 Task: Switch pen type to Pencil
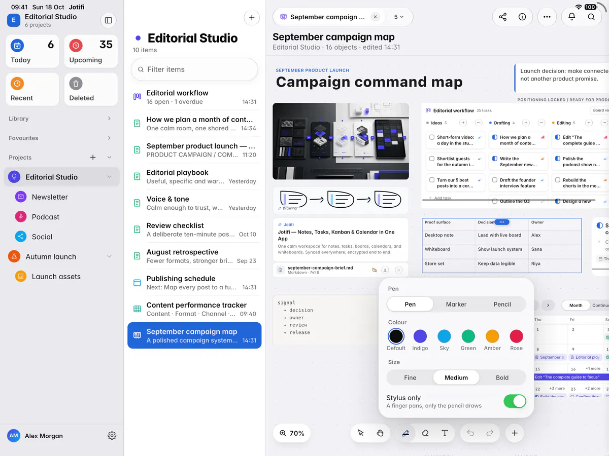(502, 305)
